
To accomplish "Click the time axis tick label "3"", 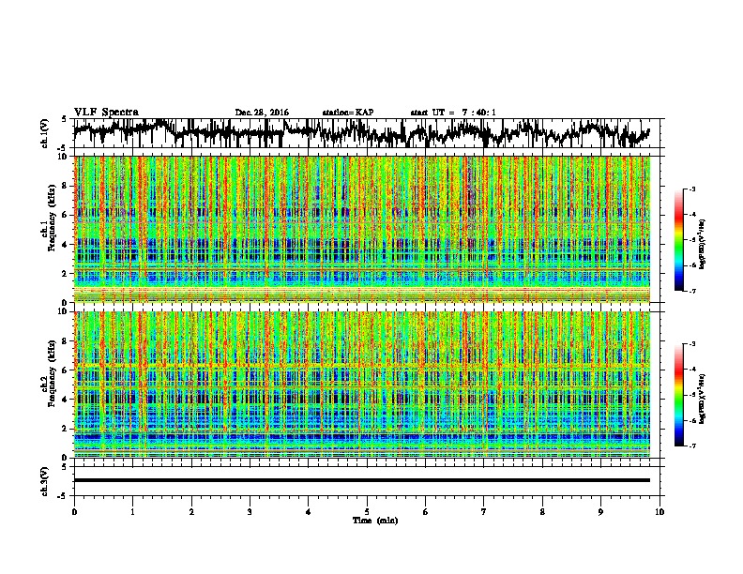I will point(250,512).
